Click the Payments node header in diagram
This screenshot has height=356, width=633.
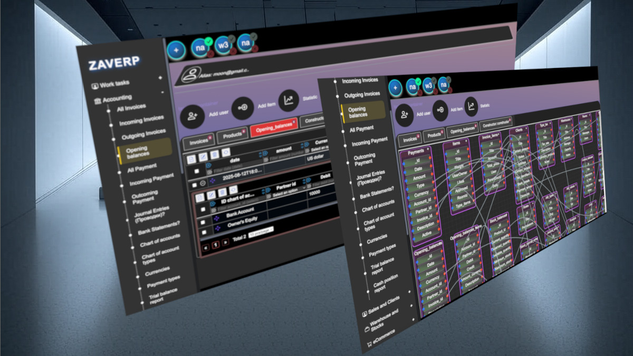pyautogui.click(x=417, y=152)
